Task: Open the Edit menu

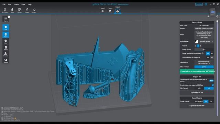Action: click(9, 4)
